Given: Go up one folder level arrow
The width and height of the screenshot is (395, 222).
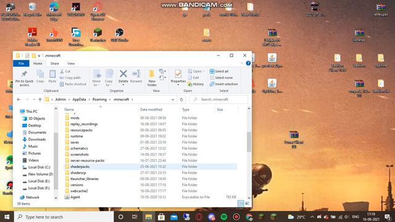Looking at the screenshot, I should click(39, 99).
